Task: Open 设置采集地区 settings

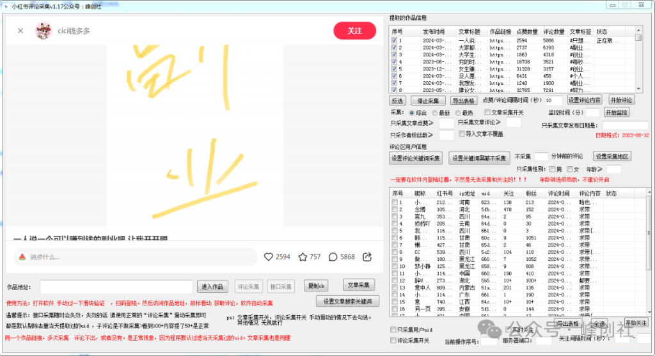Action: coord(612,157)
